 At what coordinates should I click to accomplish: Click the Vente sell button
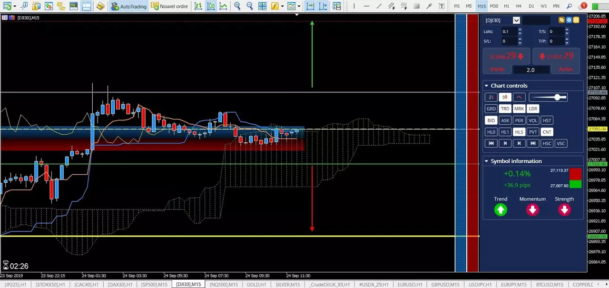[497, 70]
